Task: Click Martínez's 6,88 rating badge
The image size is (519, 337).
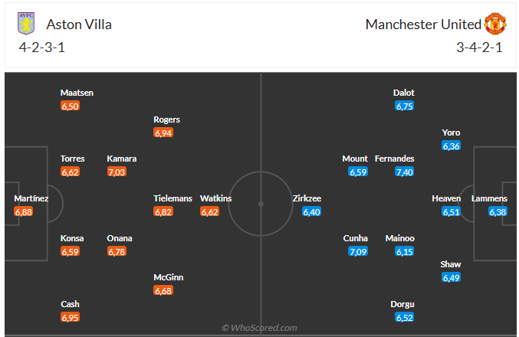Action: coord(24,211)
